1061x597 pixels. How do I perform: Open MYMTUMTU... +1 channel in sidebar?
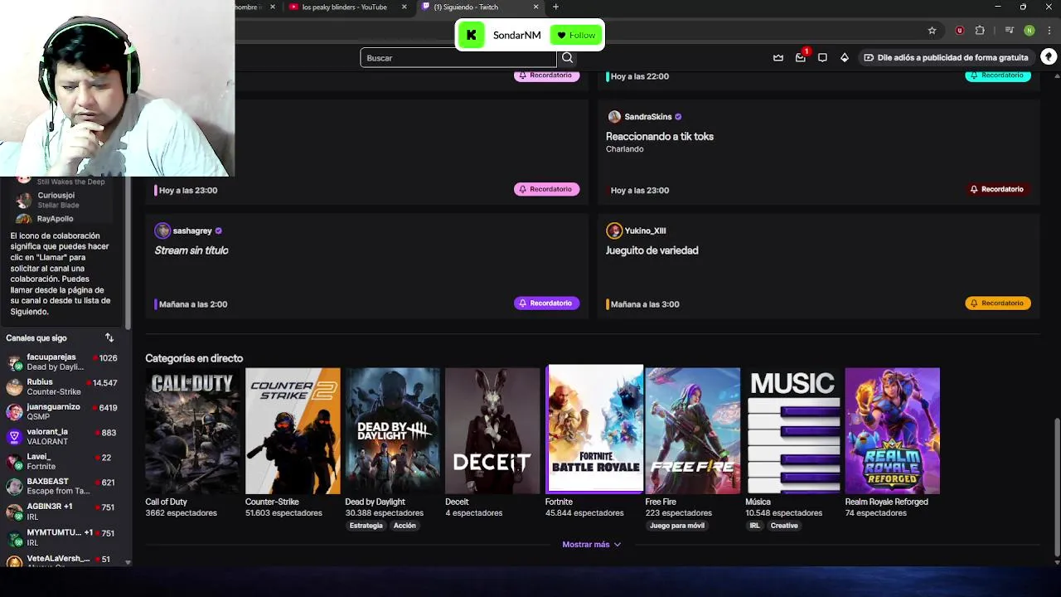click(61, 536)
